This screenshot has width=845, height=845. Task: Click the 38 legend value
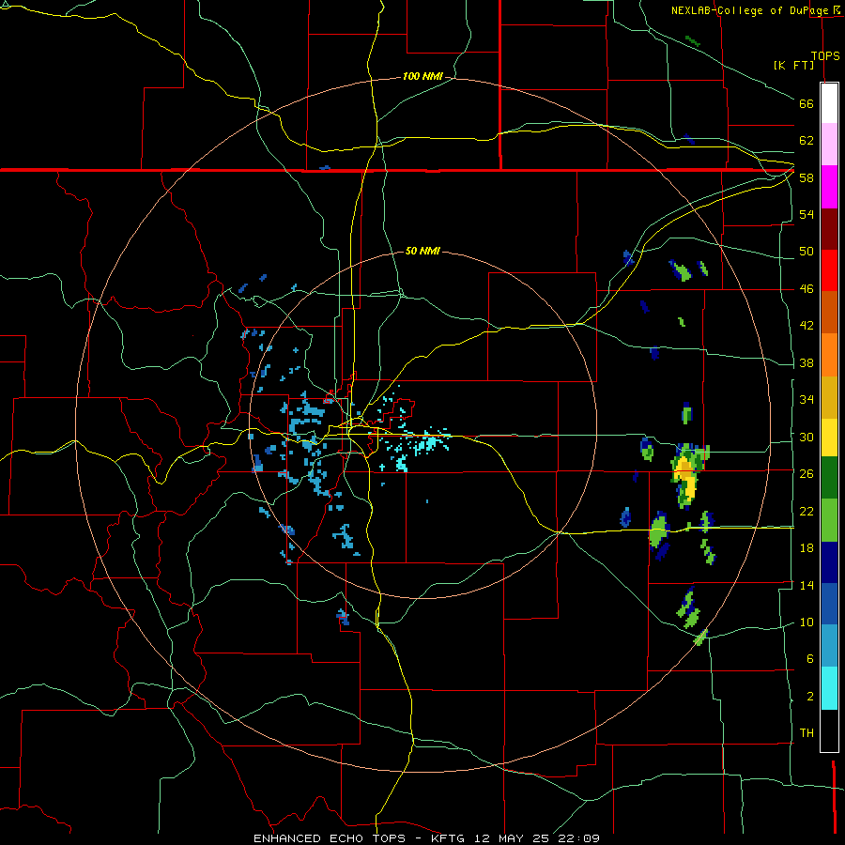807,362
